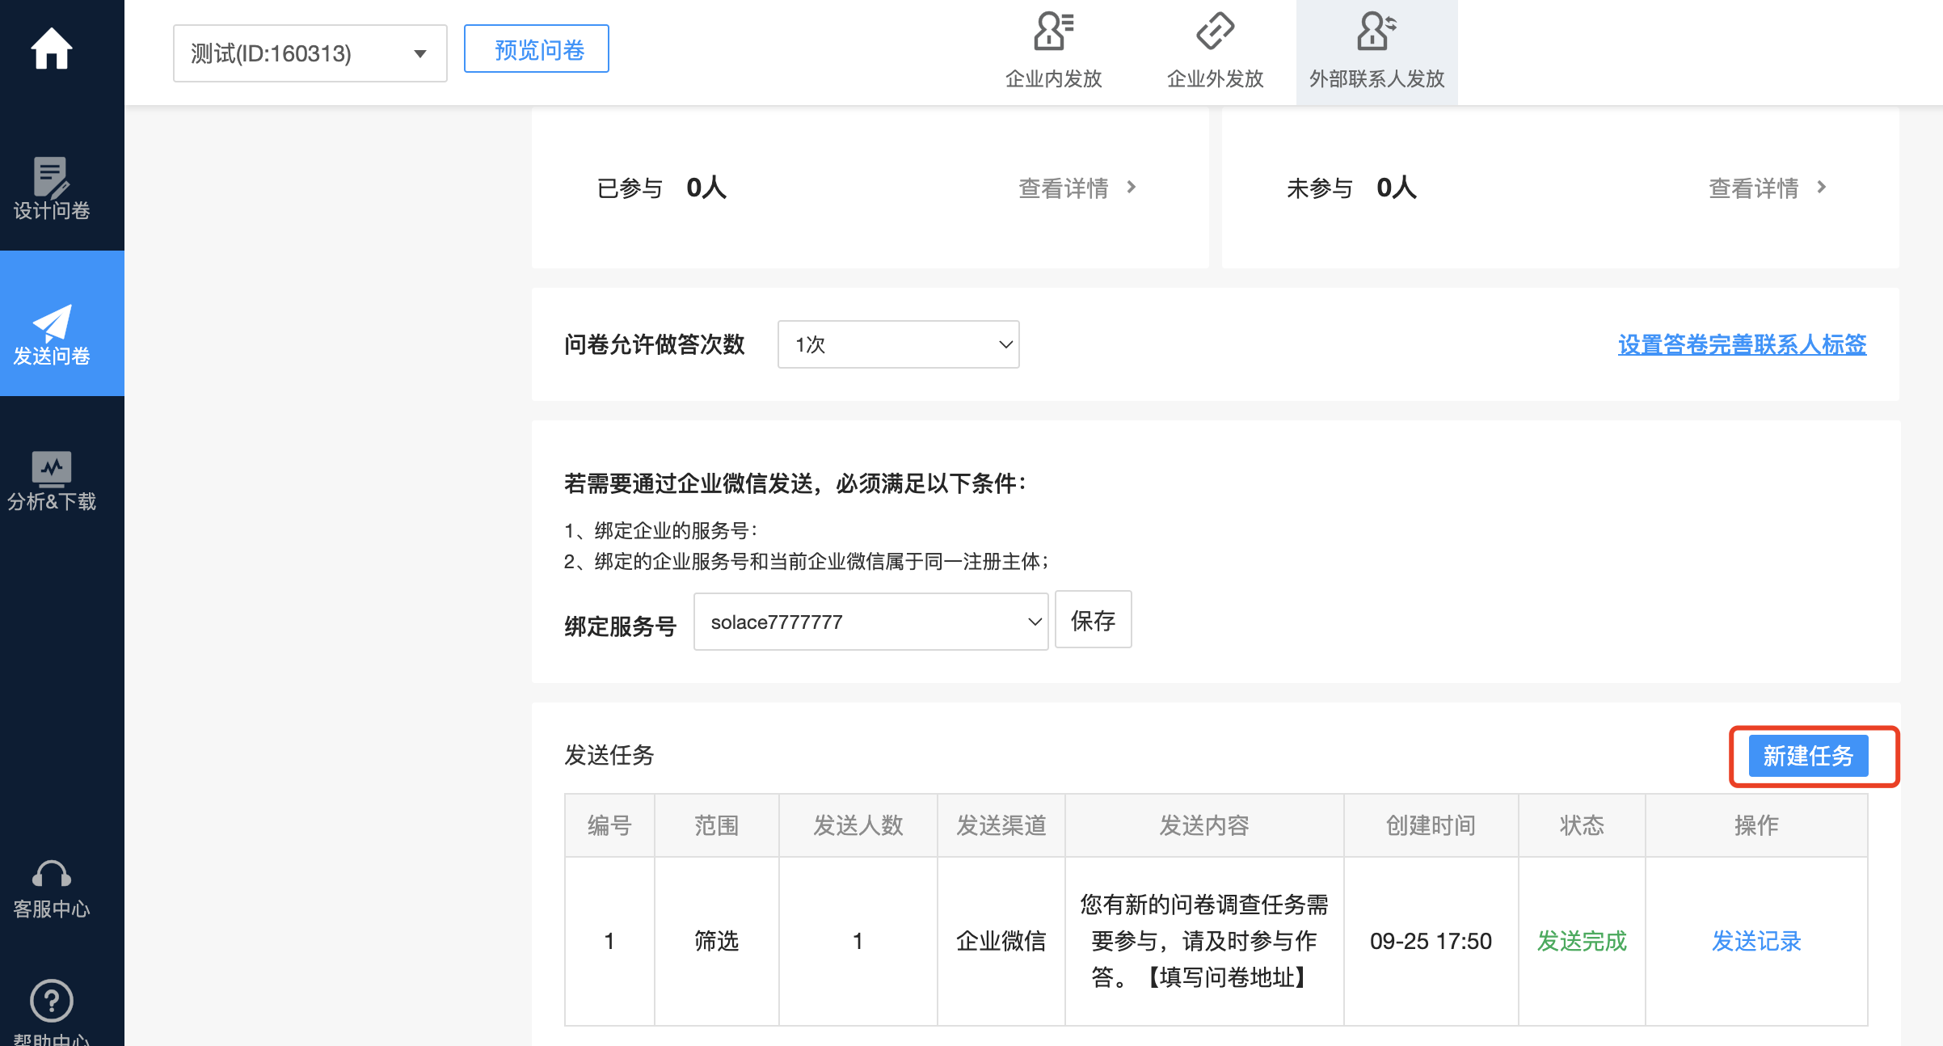Click the 未参与 0人 count
Image resolution: width=1943 pixels, height=1046 pixels.
(1397, 188)
